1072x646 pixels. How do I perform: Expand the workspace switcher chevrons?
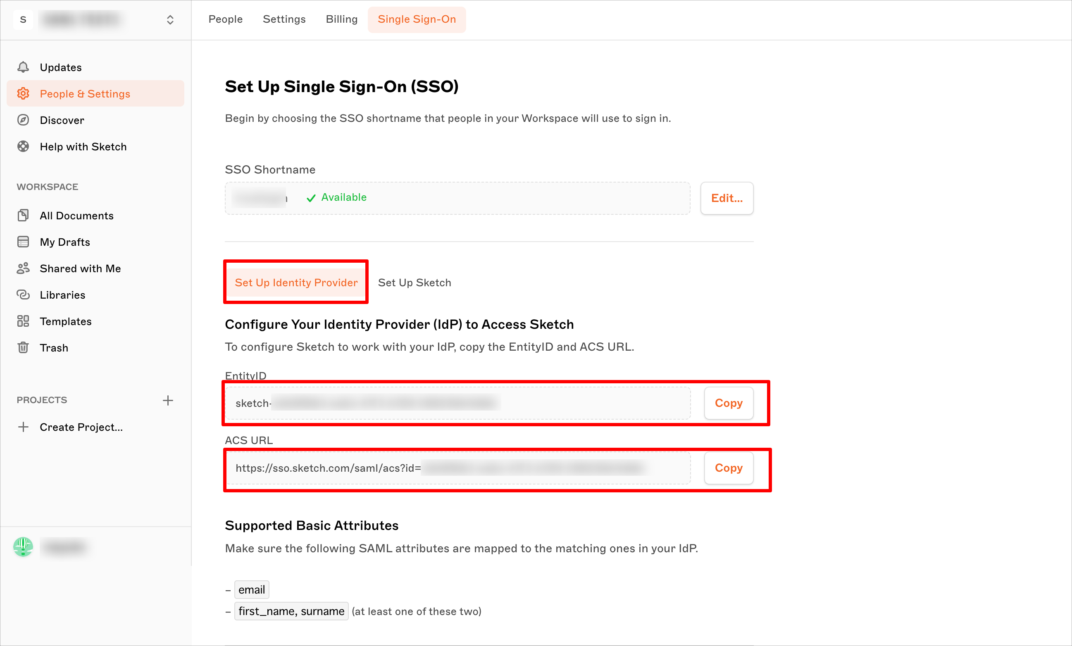tap(170, 19)
